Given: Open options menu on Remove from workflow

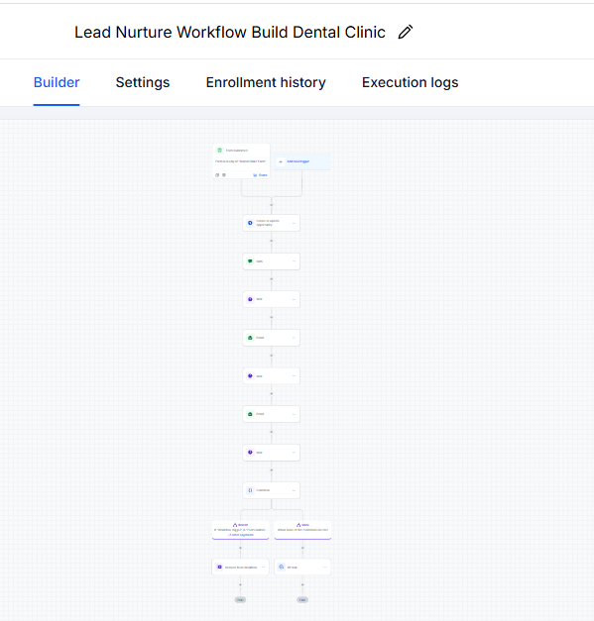Looking at the screenshot, I should [264, 568].
